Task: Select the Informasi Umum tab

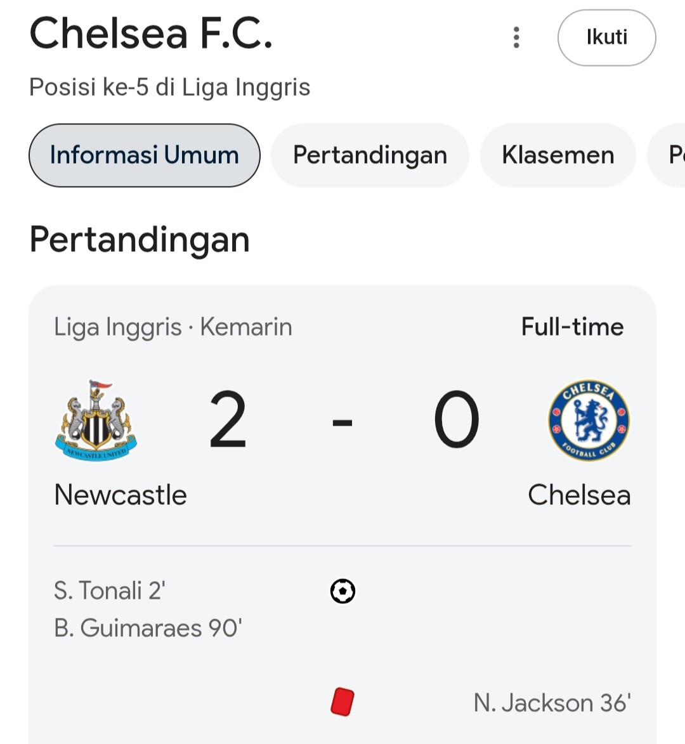Action: tap(145, 155)
